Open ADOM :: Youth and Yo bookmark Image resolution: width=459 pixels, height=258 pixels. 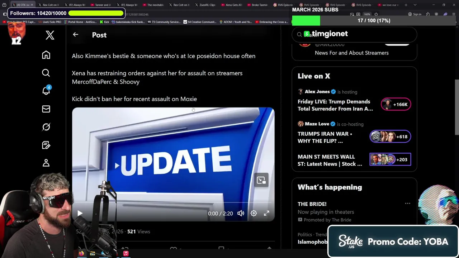[x=235, y=22]
